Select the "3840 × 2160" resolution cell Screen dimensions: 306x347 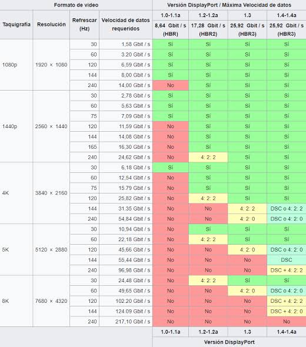tap(51, 193)
